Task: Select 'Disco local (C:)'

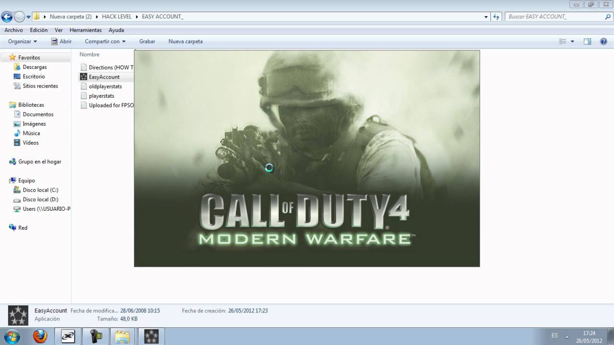Action: pyautogui.click(x=40, y=190)
